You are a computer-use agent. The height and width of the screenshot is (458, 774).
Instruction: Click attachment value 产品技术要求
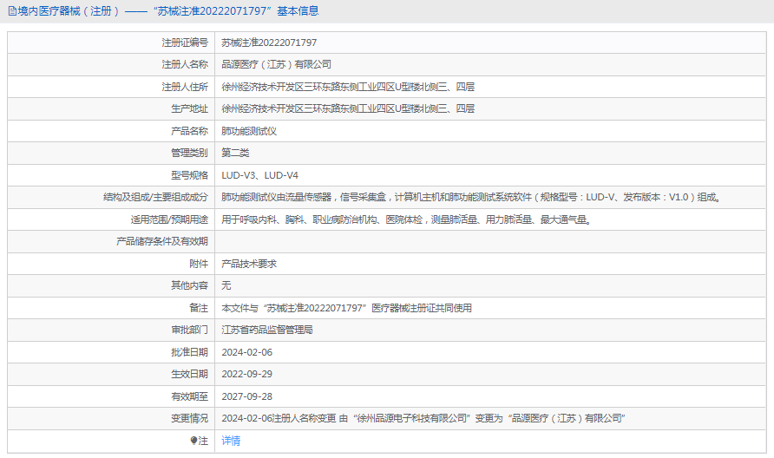[x=249, y=263]
